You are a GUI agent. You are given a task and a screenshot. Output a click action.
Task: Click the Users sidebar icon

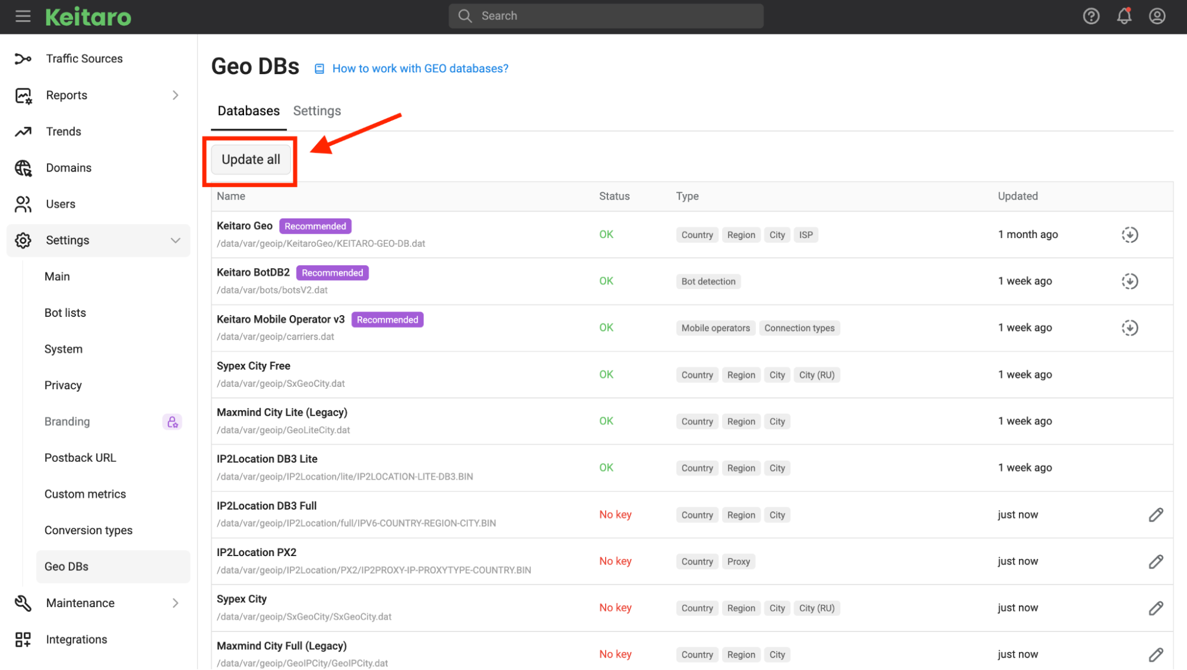(x=23, y=204)
